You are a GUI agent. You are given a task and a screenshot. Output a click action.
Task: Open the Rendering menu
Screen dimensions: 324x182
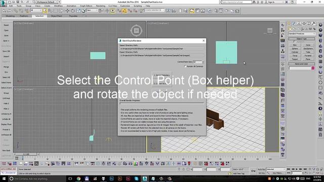coord(101,6)
